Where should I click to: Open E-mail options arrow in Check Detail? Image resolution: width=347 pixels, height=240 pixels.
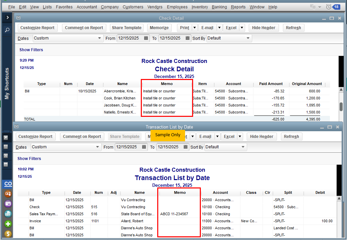click(219, 28)
